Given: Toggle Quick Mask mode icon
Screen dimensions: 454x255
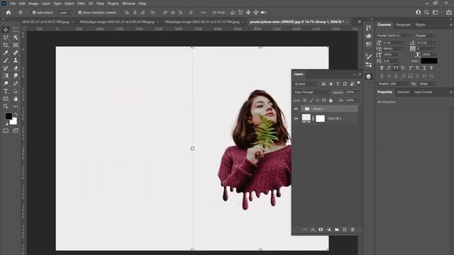Looking at the screenshot, I should click(6, 130).
